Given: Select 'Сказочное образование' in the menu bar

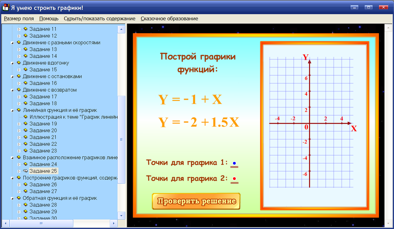Looking at the screenshot, I should click(169, 18).
